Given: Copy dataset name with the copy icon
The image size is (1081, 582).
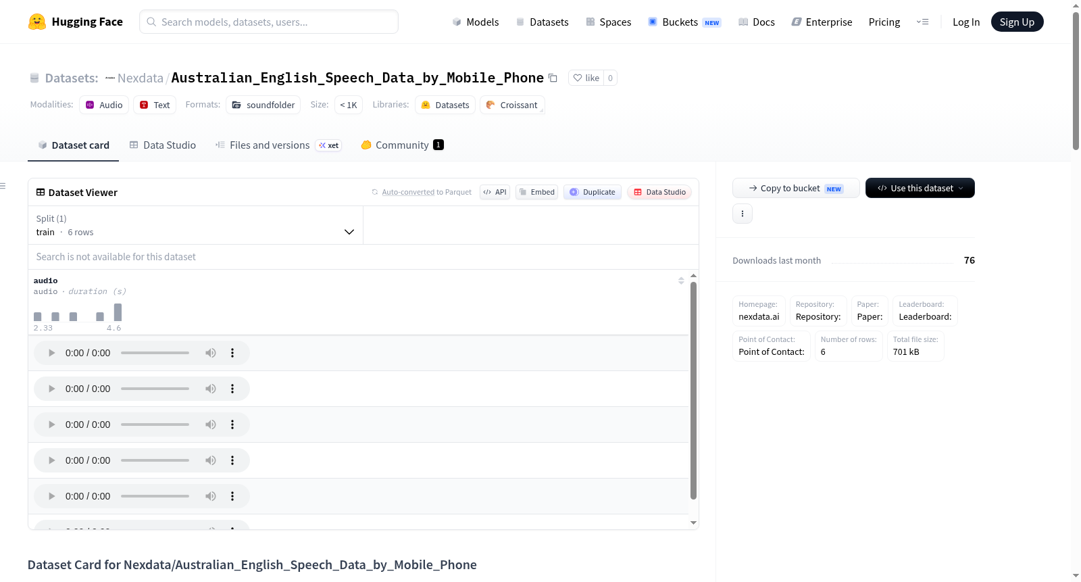Looking at the screenshot, I should click(553, 78).
